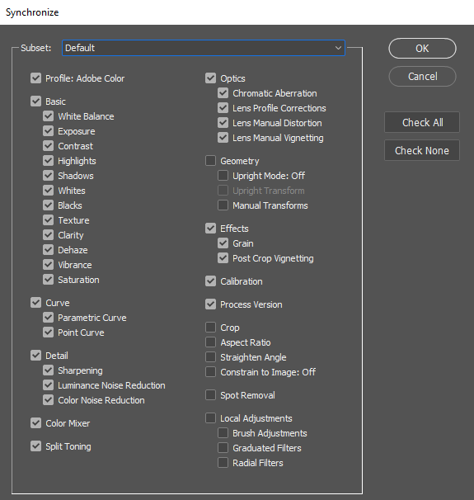This screenshot has height=500, width=474.
Task: Enable the Crop checkbox
Action: 210,328
